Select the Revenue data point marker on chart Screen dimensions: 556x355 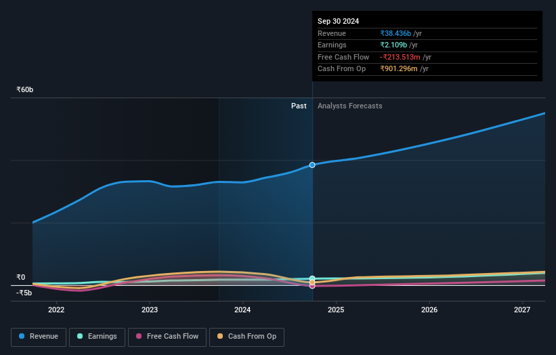click(312, 165)
